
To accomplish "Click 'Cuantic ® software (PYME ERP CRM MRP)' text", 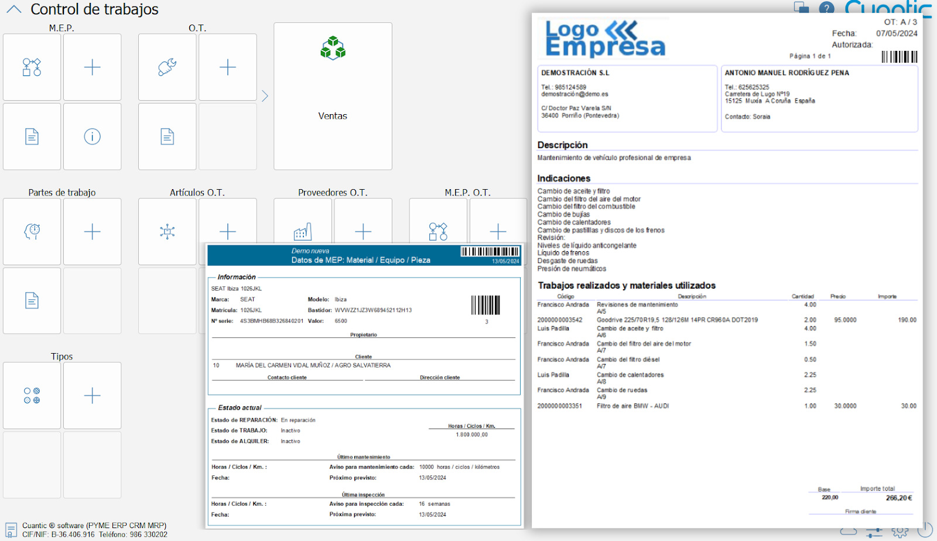I will click(94, 526).
